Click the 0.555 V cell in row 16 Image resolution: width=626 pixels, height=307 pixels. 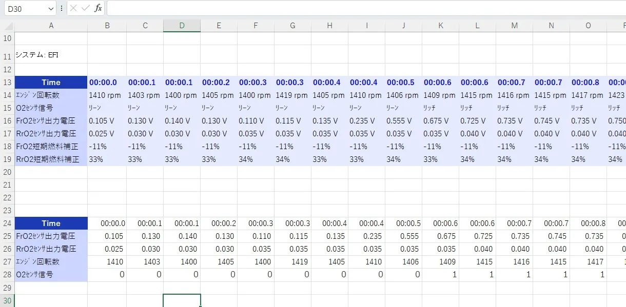403,121
